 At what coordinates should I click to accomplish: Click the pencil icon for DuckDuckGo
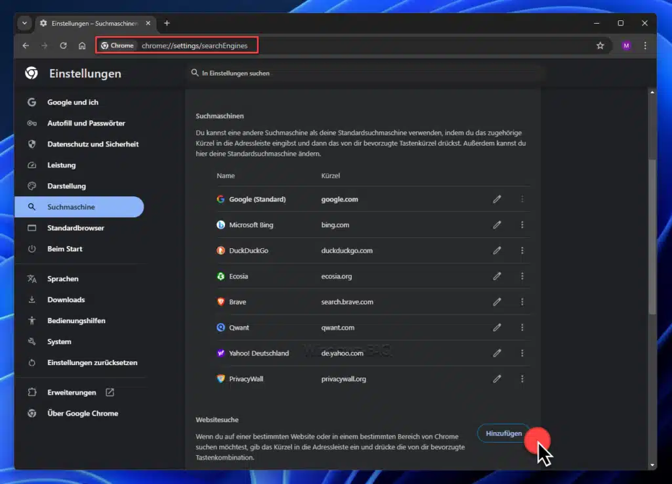[497, 250]
